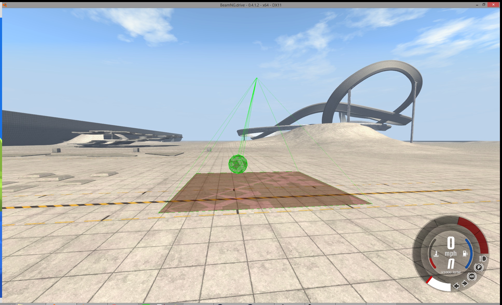Click the BeamNG icon in title bar
The width and height of the screenshot is (502, 305).
coord(5,5)
